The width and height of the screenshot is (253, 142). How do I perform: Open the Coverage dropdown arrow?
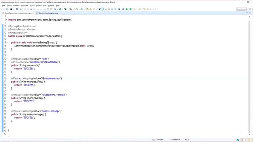click(68, 9)
